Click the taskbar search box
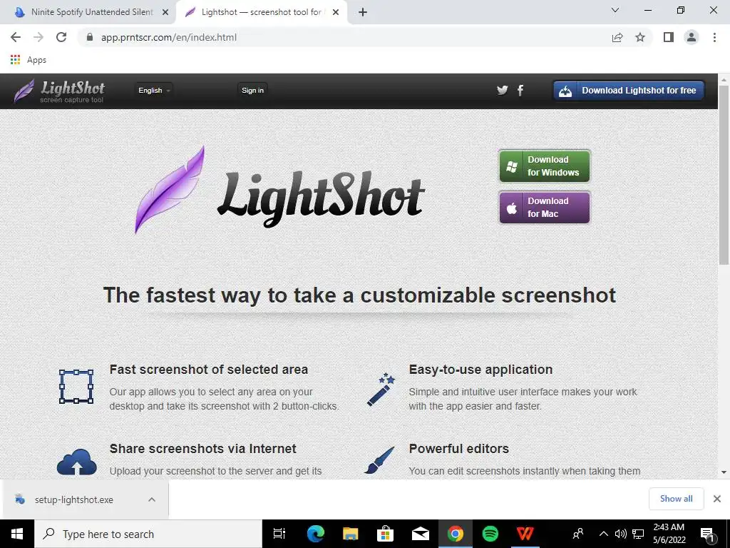 click(x=148, y=534)
